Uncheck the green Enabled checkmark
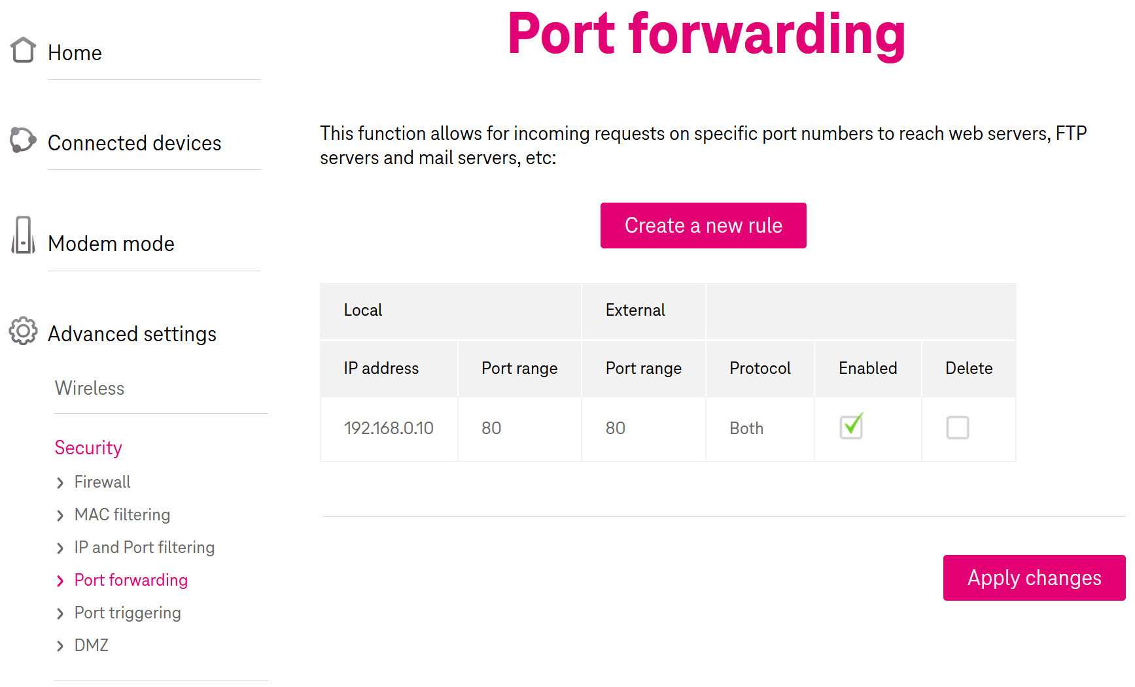 pos(850,427)
